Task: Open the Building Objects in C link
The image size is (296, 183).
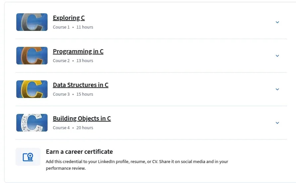Action: (82, 119)
